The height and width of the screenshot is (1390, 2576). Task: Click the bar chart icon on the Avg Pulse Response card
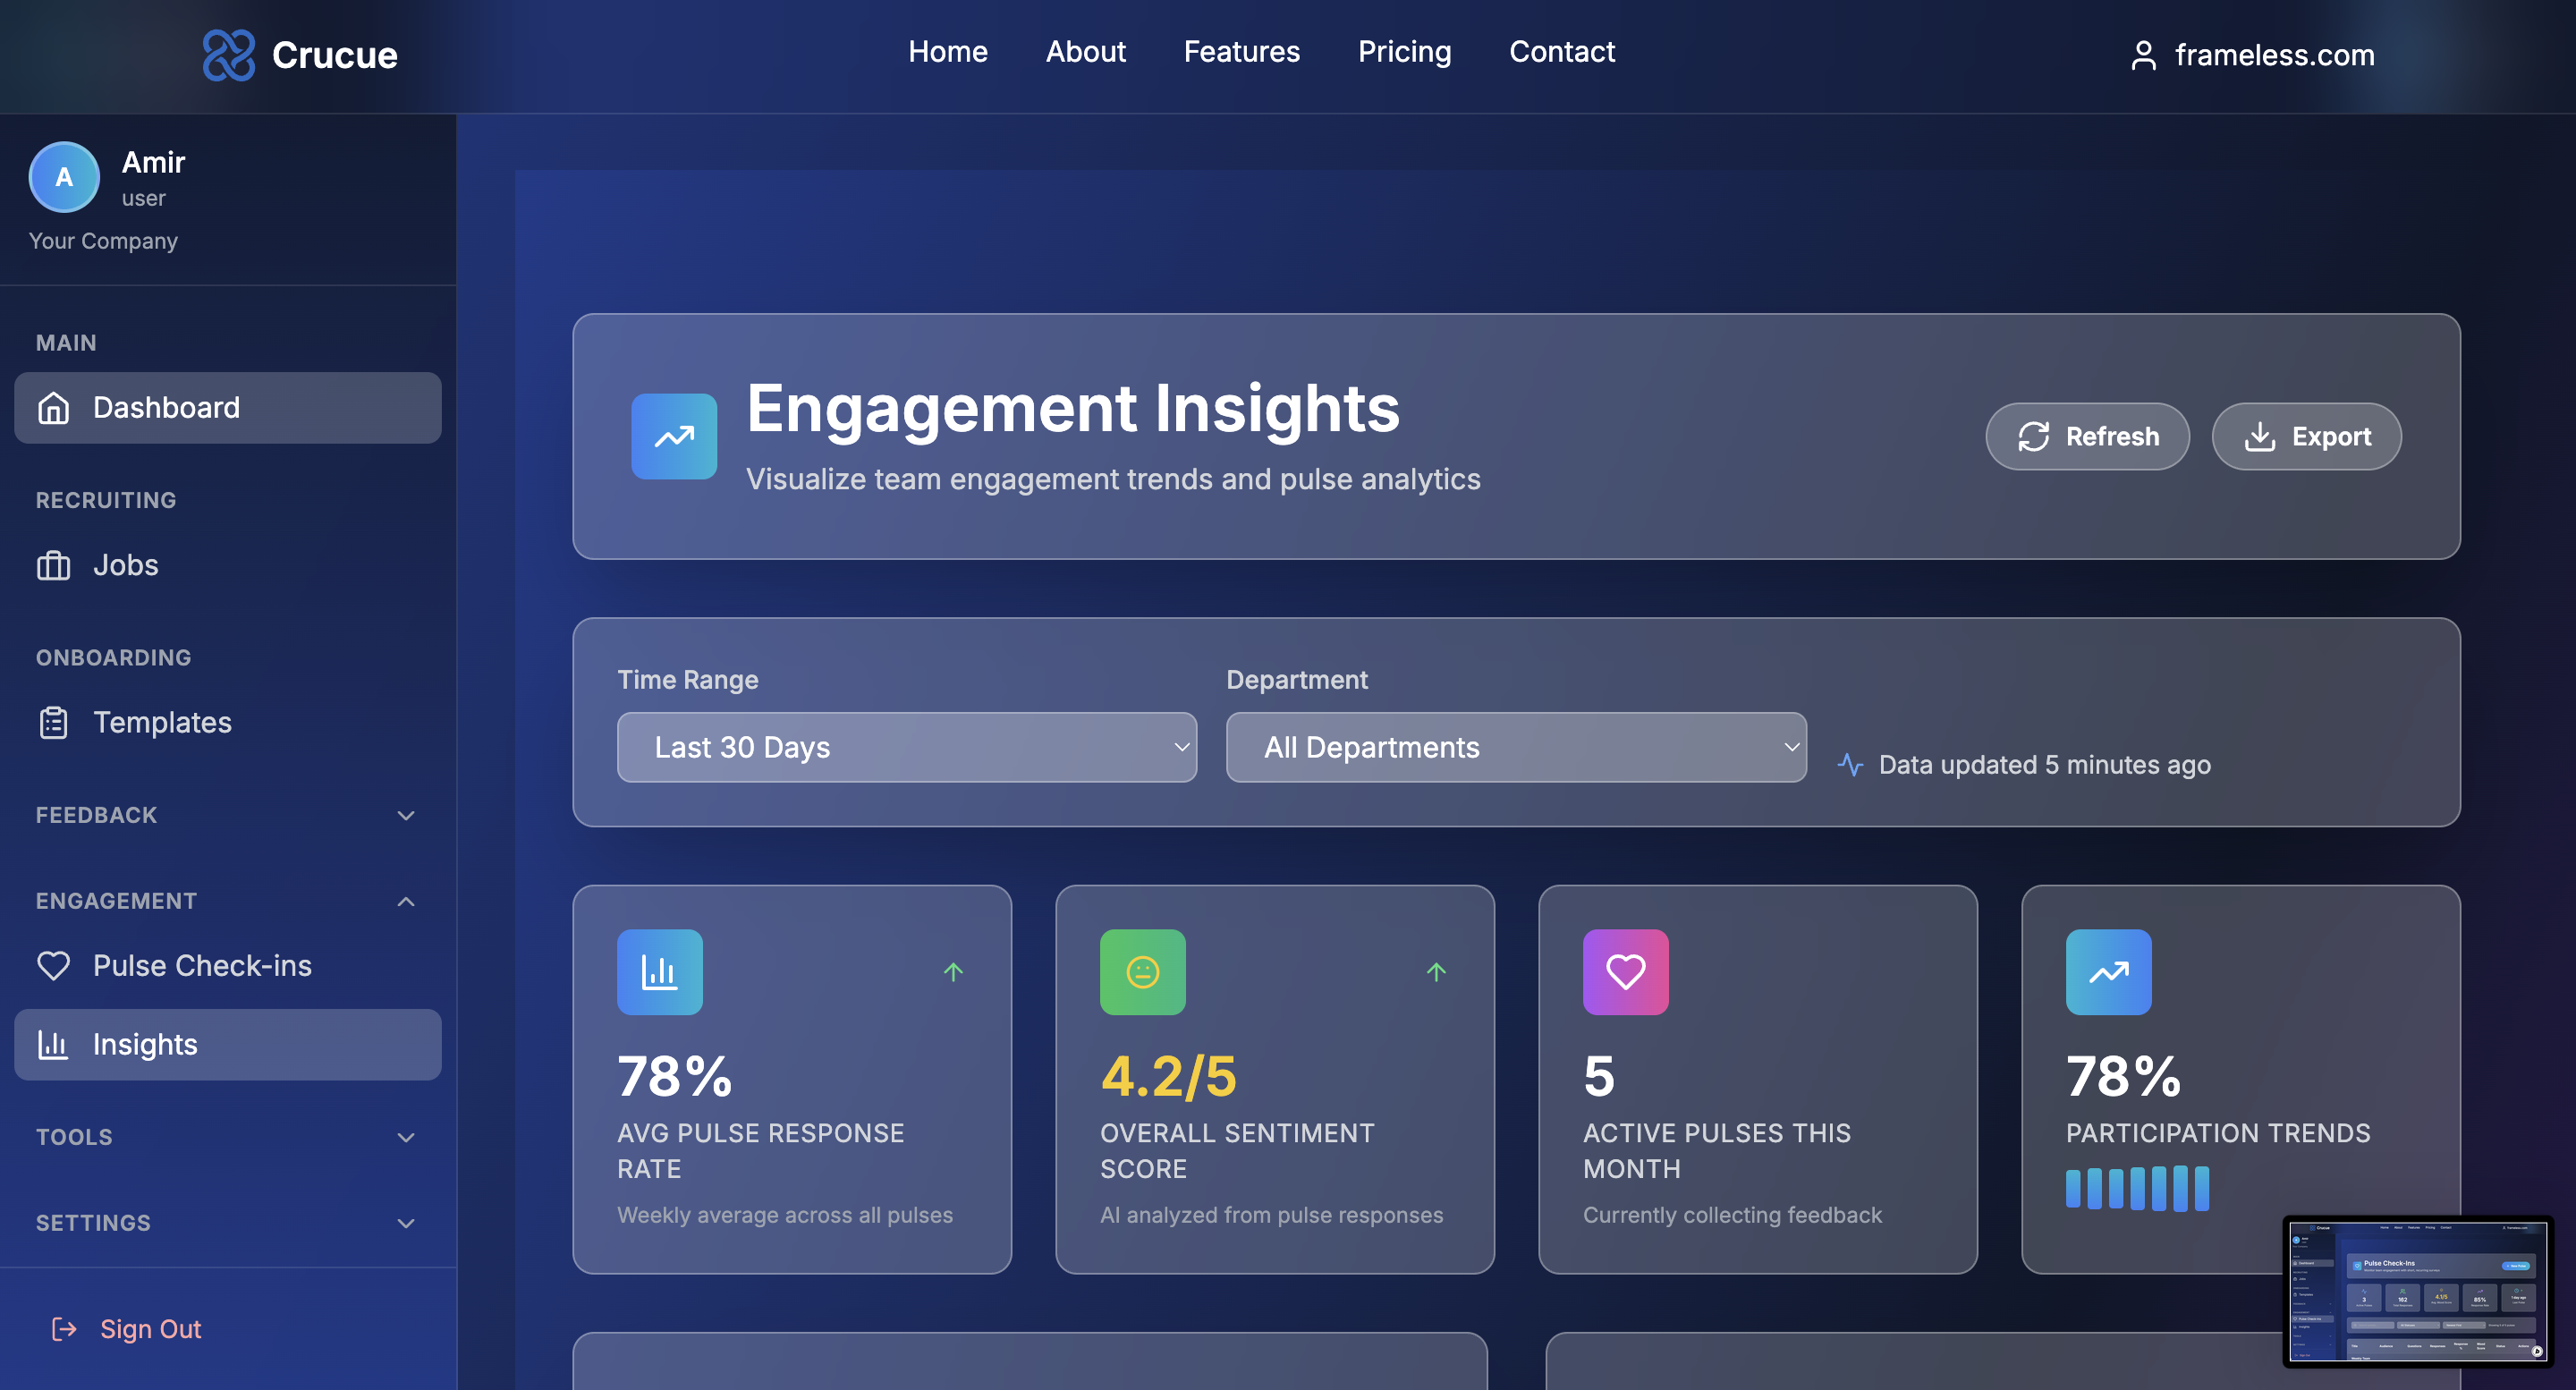click(659, 971)
